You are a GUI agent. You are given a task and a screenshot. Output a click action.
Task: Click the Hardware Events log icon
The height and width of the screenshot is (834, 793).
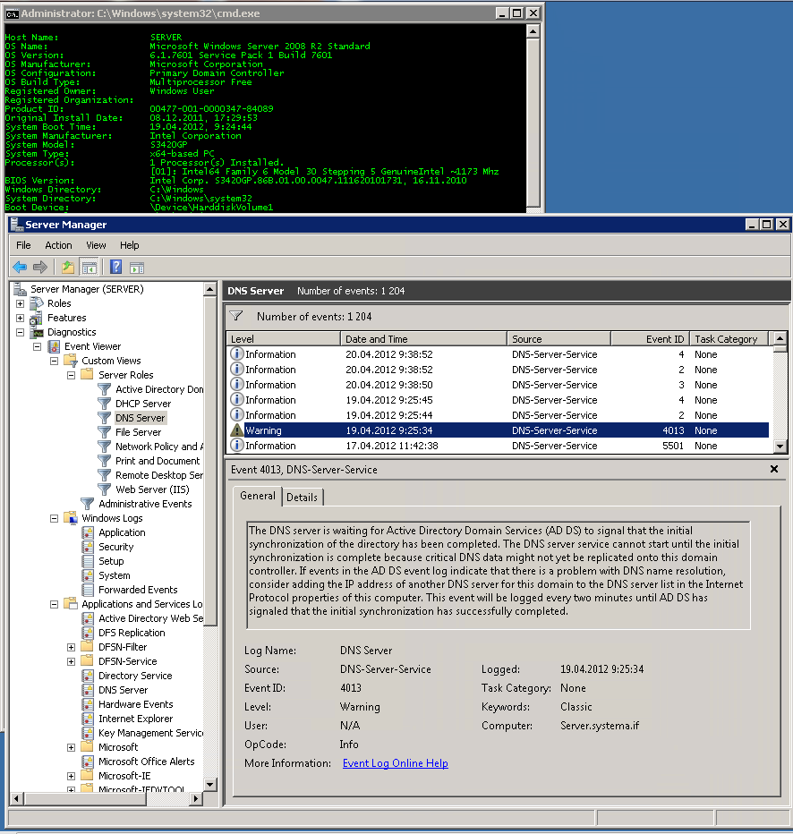pyautogui.click(x=88, y=704)
